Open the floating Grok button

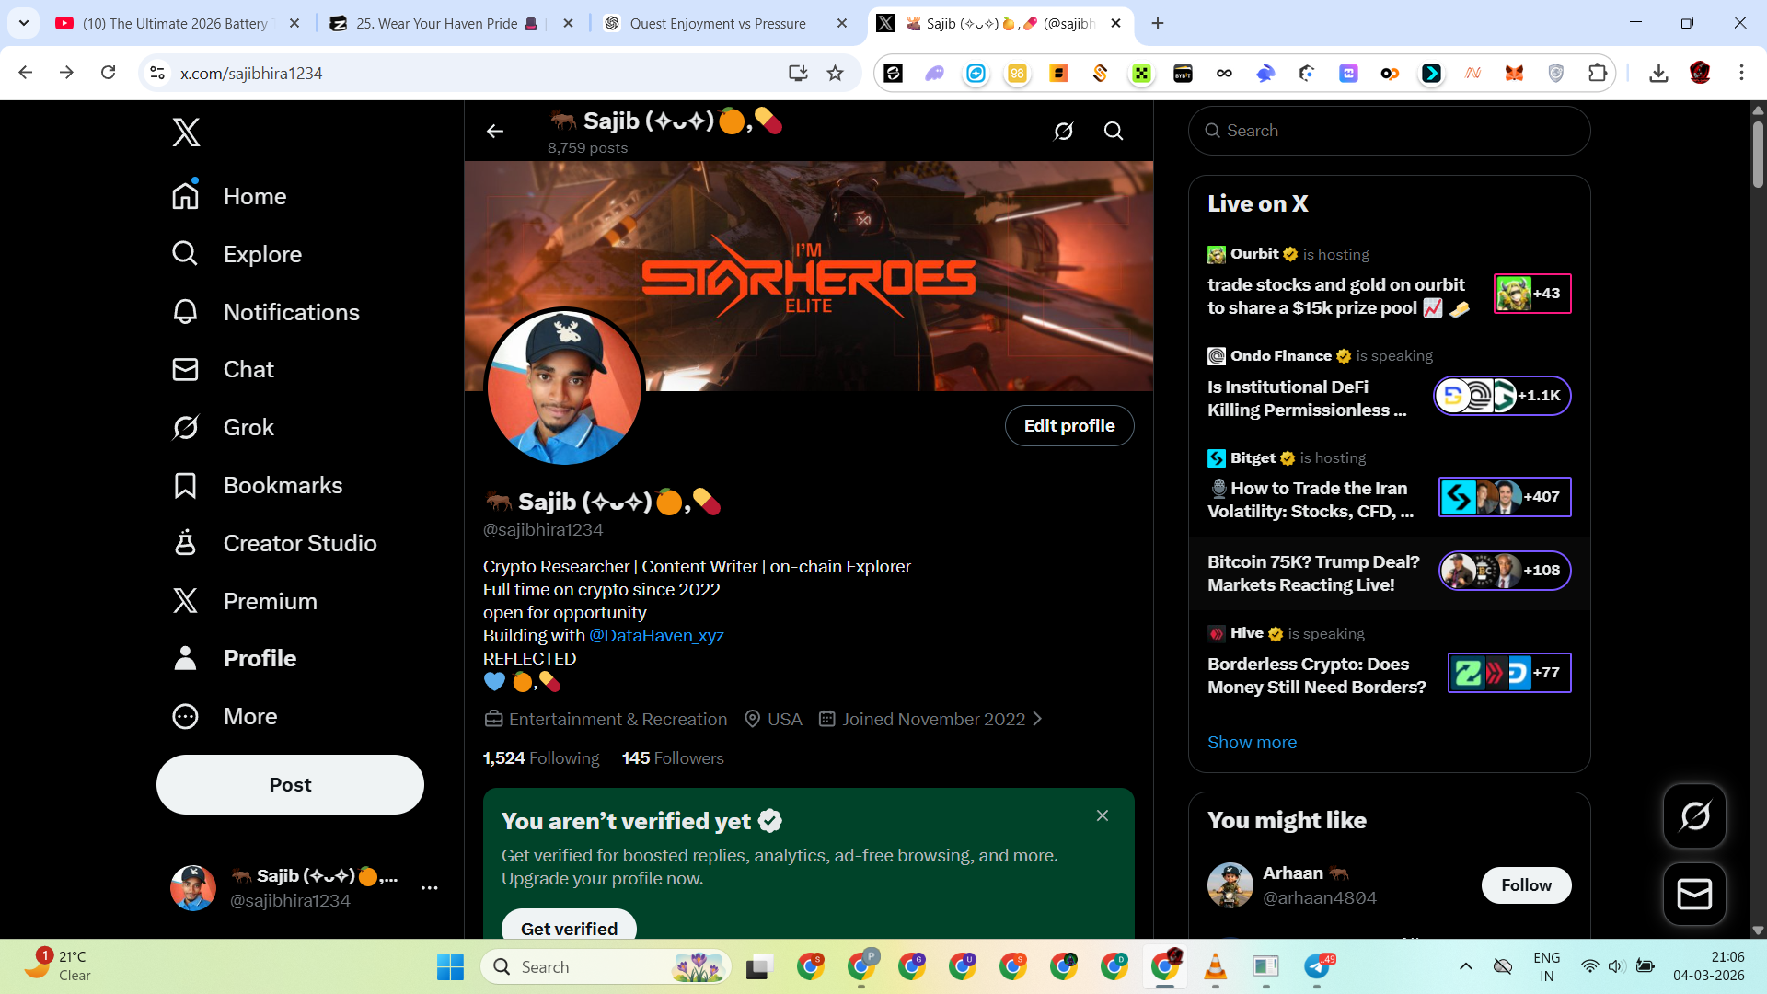tap(1694, 815)
